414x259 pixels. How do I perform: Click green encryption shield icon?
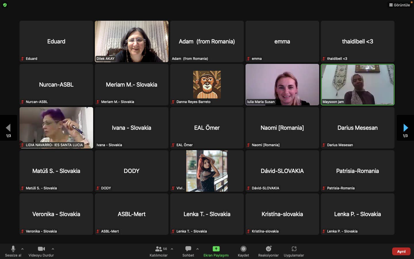coord(5,5)
